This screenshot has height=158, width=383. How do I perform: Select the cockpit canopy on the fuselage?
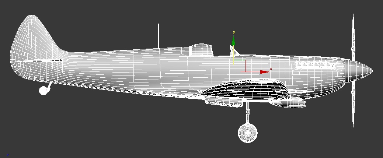(x=201, y=50)
